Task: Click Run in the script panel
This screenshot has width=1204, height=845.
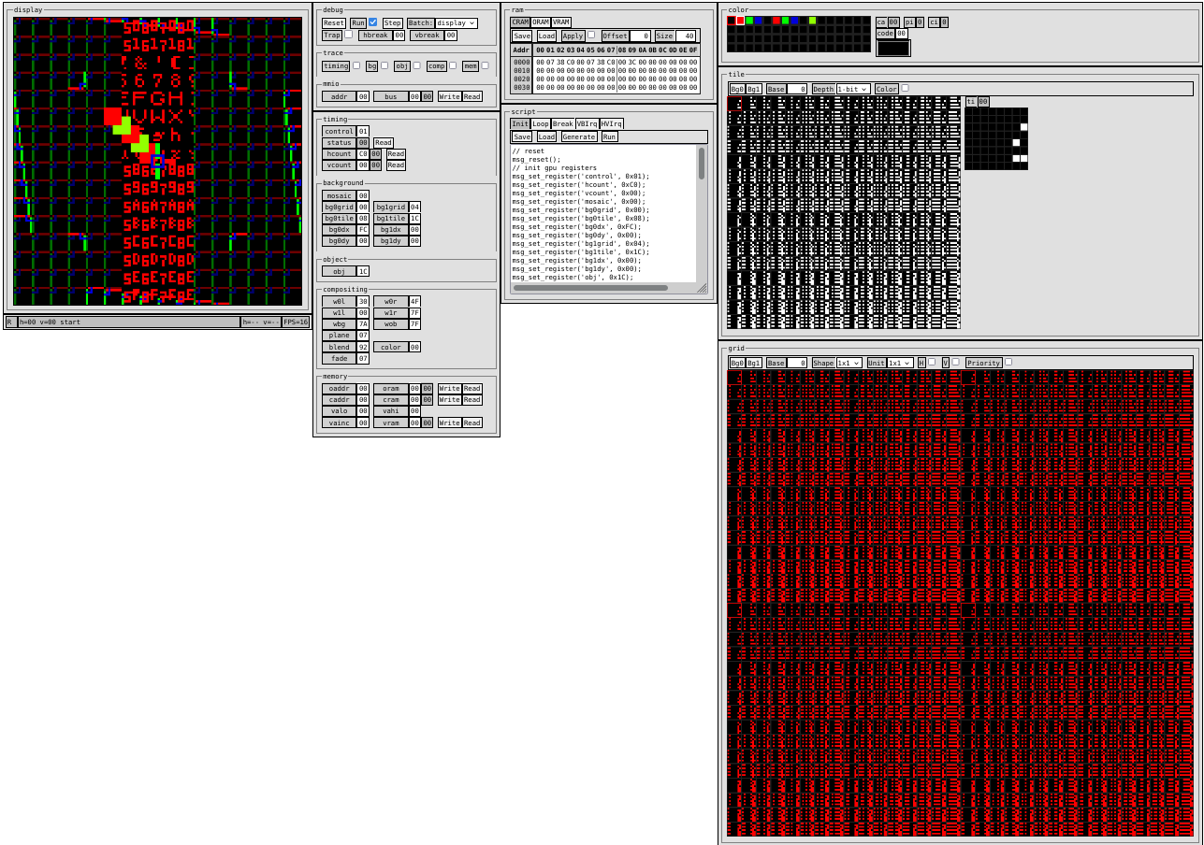Action: (610, 136)
